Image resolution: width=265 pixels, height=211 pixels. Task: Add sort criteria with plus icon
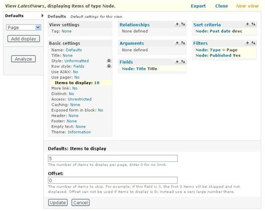(247, 25)
